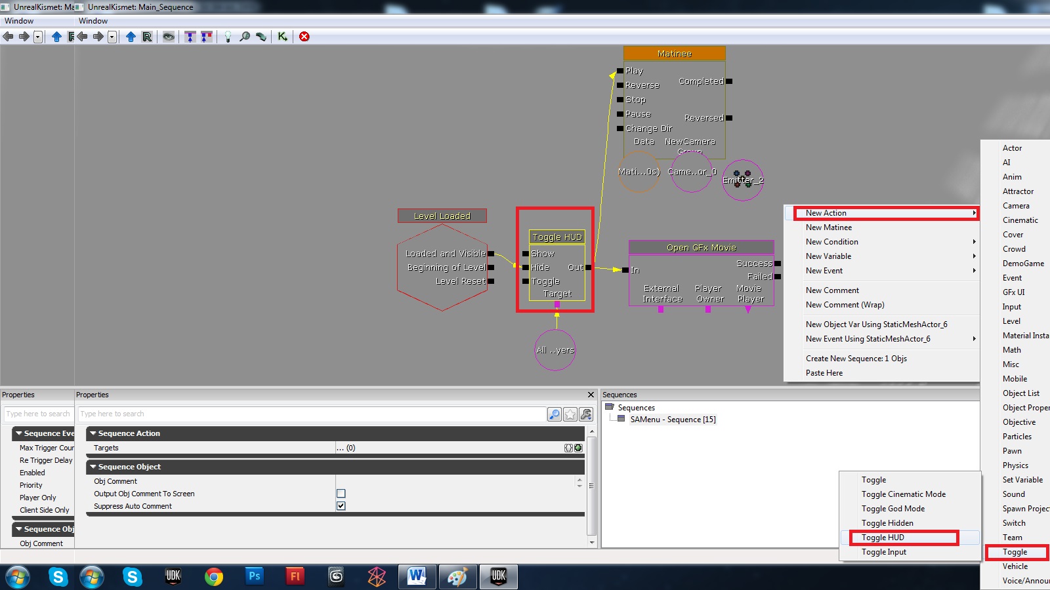Screen dimensions: 1050x590
Task: Click the eye icon in the Kismet toolbar
Action: click(169, 37)
